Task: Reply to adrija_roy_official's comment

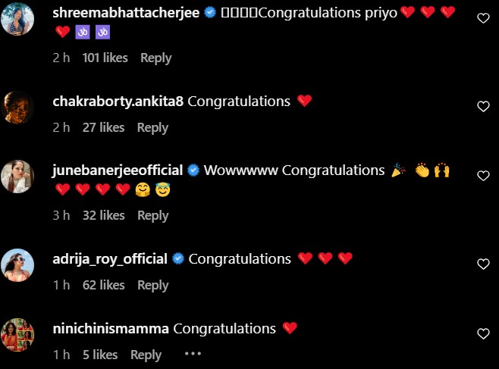Action: pos(152,286)
